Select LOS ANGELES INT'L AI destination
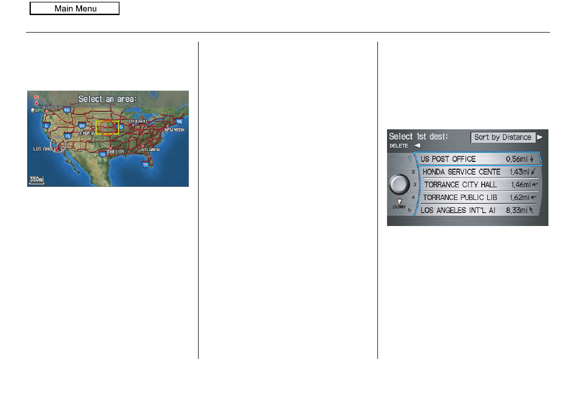Image resolution: width=576 pixels, height=394 pixels. [477, 210]
